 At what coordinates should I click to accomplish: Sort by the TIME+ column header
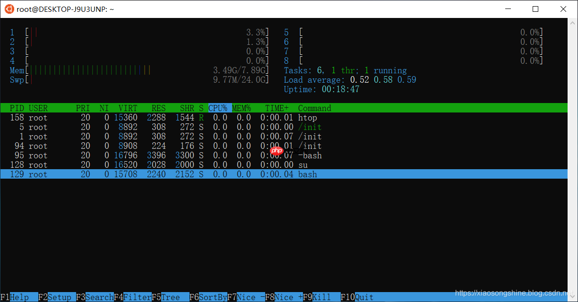click(x=277, y=108)
